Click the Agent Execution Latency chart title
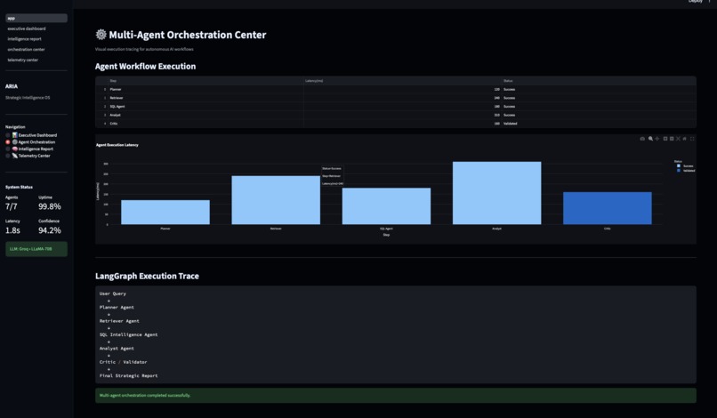717x418 pixels. click(x=117, y=145)
